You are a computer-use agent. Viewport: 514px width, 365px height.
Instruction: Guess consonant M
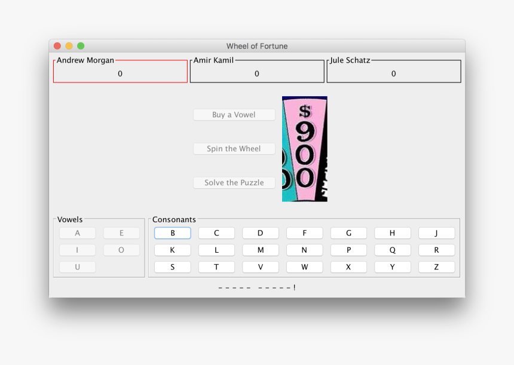pos(260,250)
